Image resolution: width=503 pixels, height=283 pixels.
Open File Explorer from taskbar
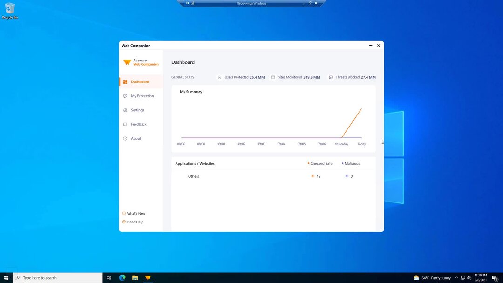135,277
